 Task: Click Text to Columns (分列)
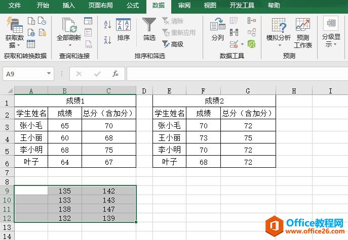(217, 29)
